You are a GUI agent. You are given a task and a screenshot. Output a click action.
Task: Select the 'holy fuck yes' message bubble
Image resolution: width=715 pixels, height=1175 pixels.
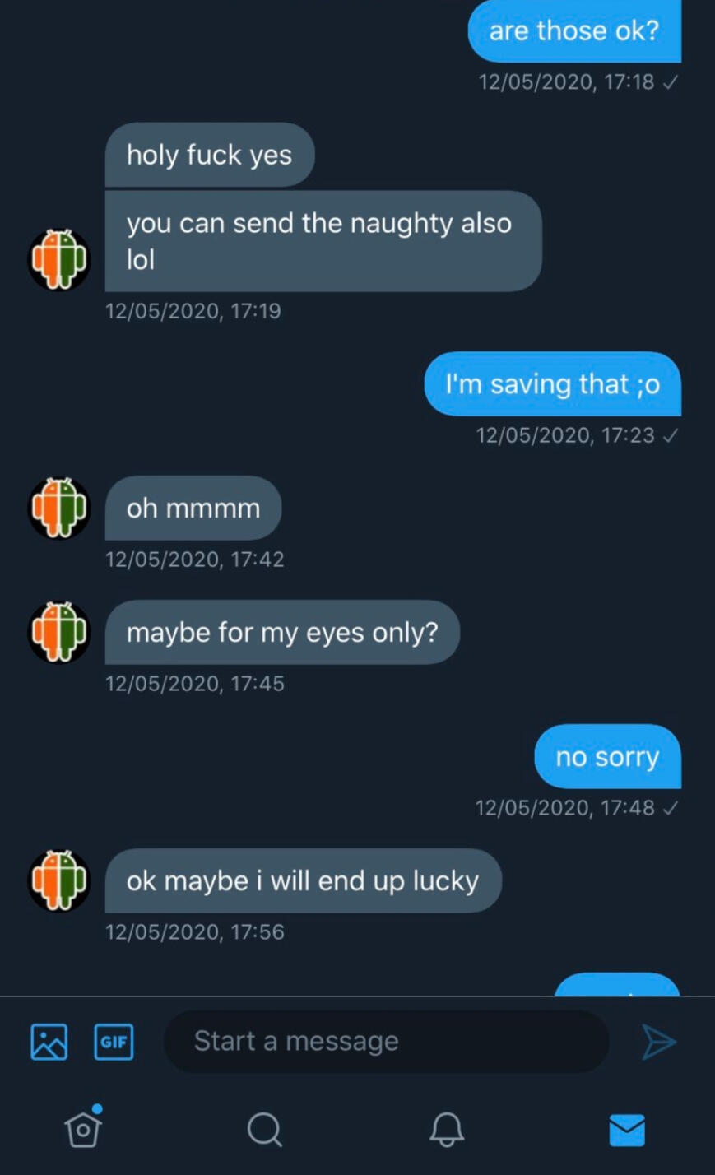[x=209, y=155]
